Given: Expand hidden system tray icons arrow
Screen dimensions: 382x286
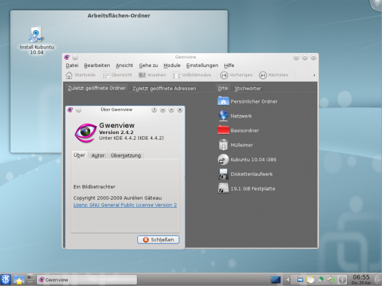Looking at the screenshot, I should (288, 280).
